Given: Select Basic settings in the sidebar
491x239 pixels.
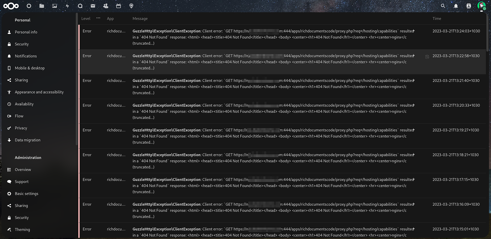Looking at the screenshot, I should coord(26,194).
